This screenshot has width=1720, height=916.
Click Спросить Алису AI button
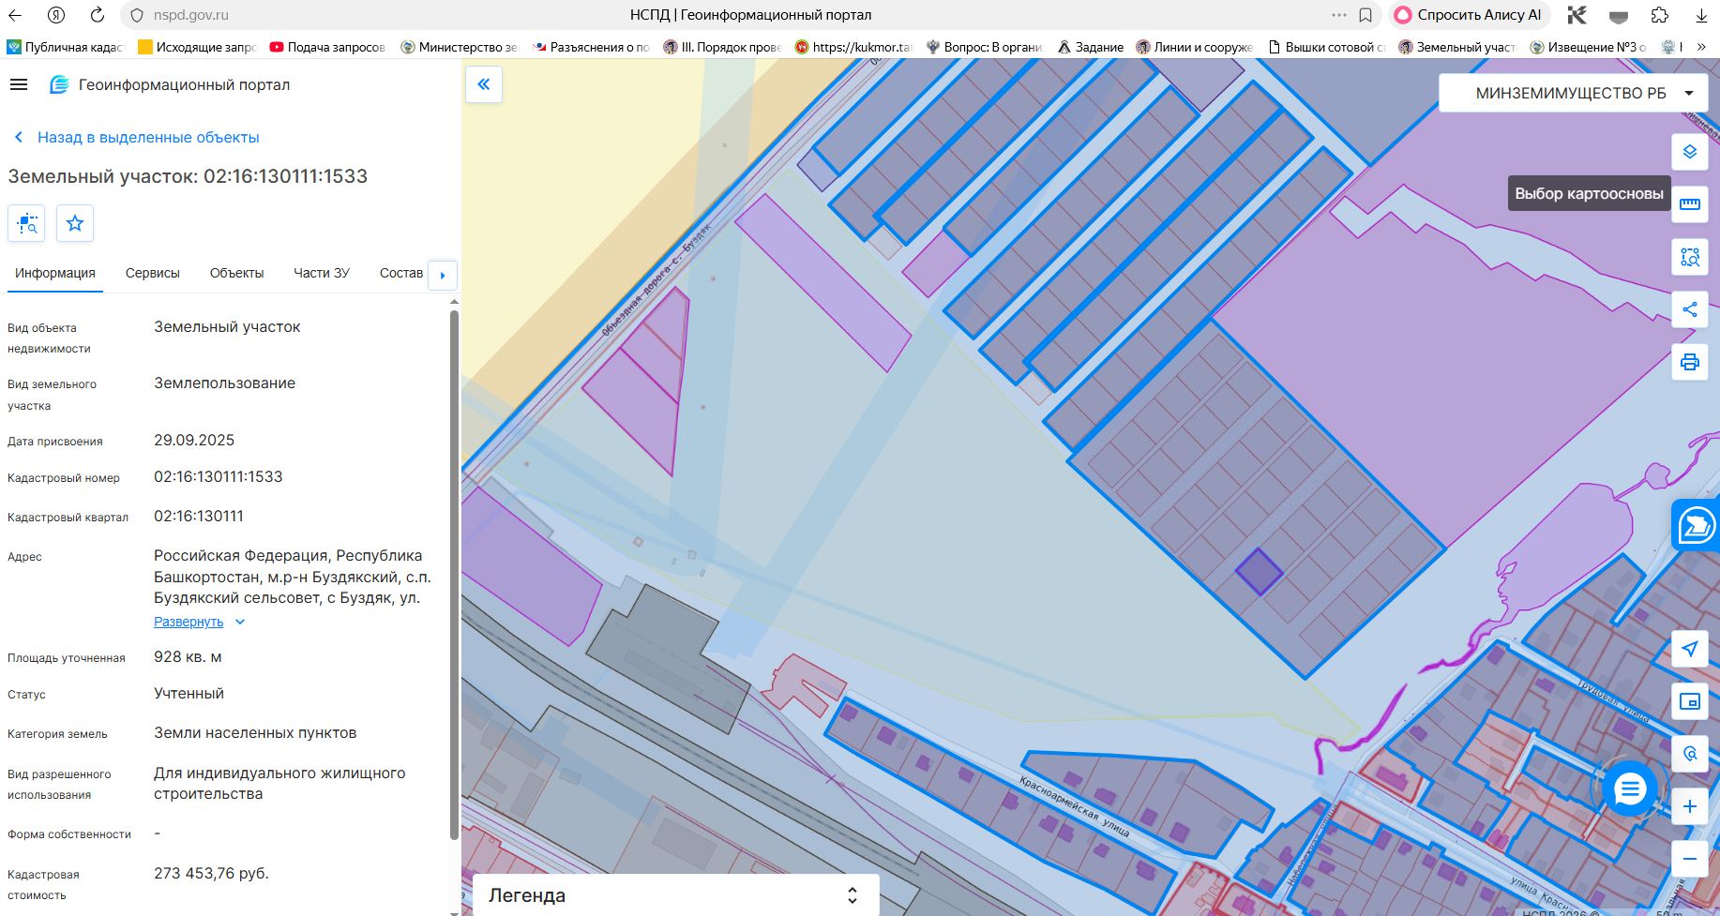click(1469, 15)
